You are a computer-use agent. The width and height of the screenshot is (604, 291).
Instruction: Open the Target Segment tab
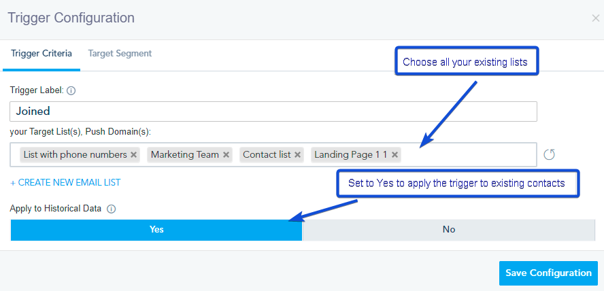(x=120, y=53)
